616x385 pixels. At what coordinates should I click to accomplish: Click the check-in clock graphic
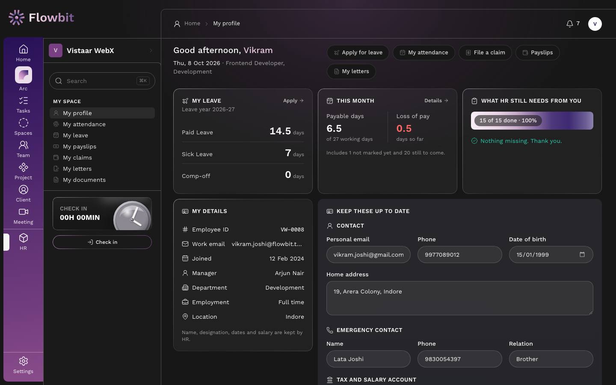tap(132, 216)
